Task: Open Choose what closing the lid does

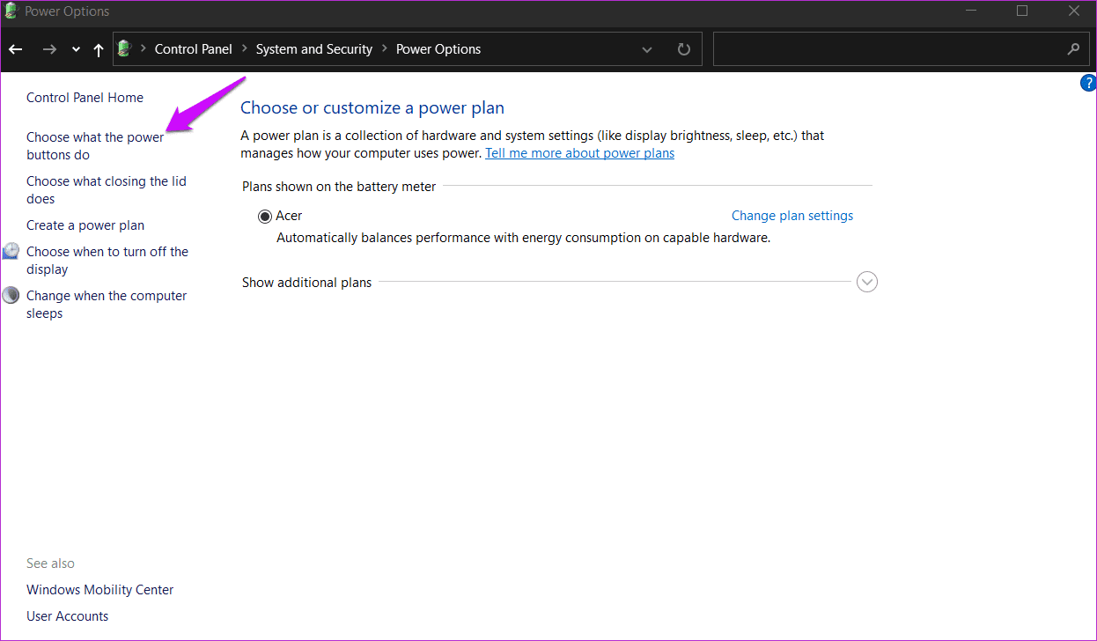Action: [x=107, y=190]
